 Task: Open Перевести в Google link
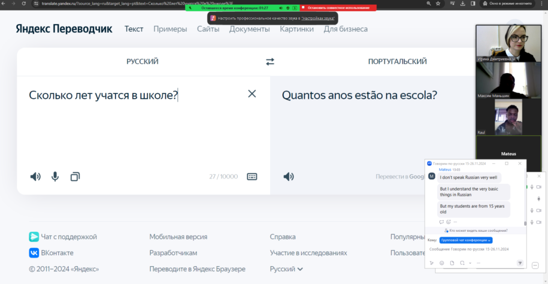(x=400, y=177)
